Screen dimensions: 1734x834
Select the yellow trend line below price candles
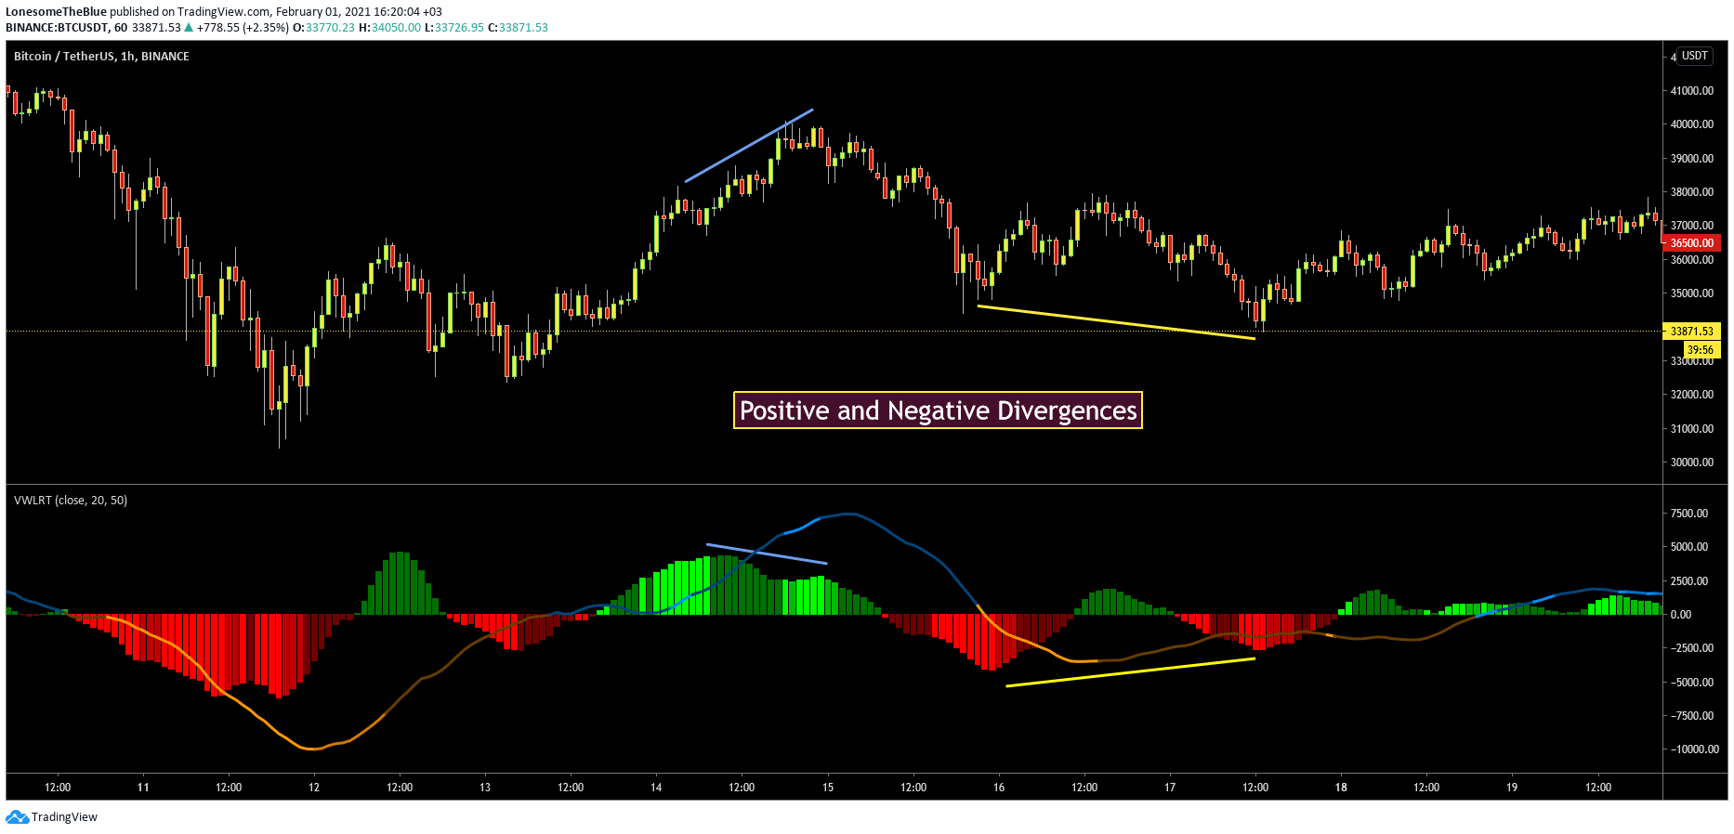1116,322
